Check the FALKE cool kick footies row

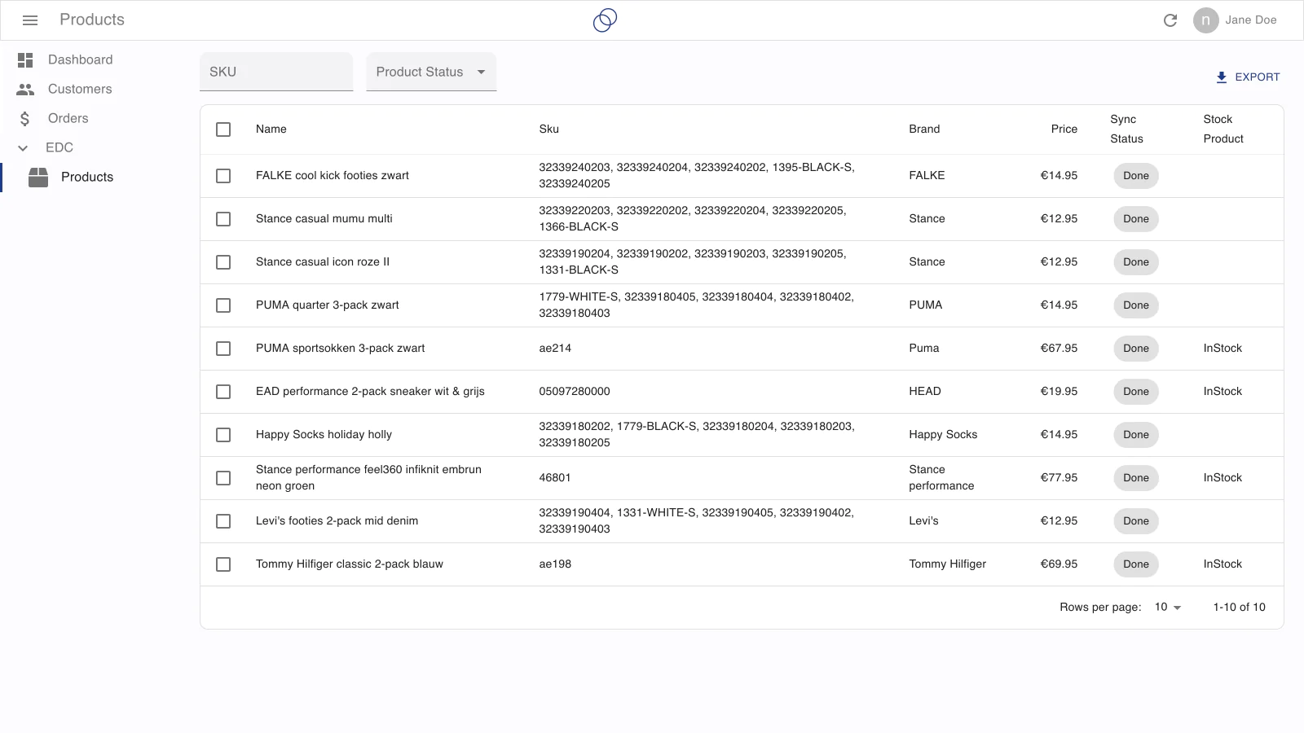point(223,176)
